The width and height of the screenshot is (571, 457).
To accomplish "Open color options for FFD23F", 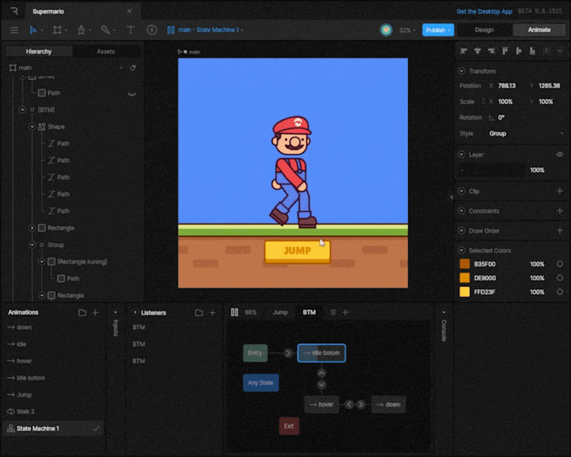I will [x=560, y=292].
